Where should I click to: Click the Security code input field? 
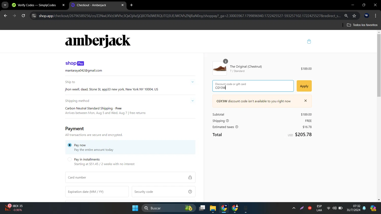(x=164, y=192)
